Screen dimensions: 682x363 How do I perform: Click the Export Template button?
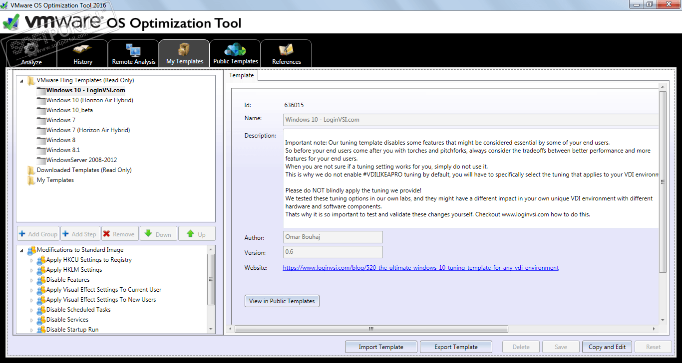coord(456,347)
